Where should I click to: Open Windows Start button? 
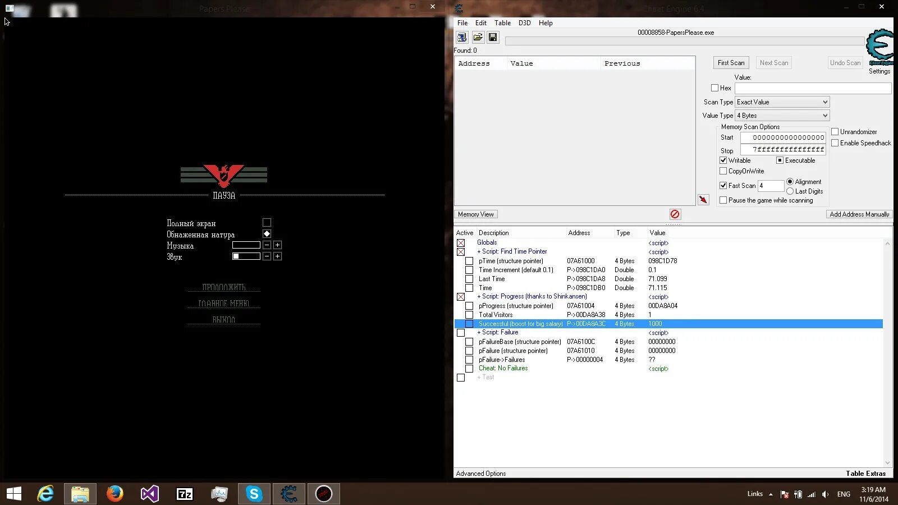14,494
